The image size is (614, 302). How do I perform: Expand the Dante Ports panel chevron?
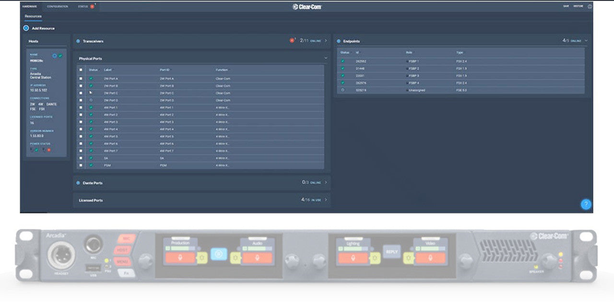coord(326,182)
